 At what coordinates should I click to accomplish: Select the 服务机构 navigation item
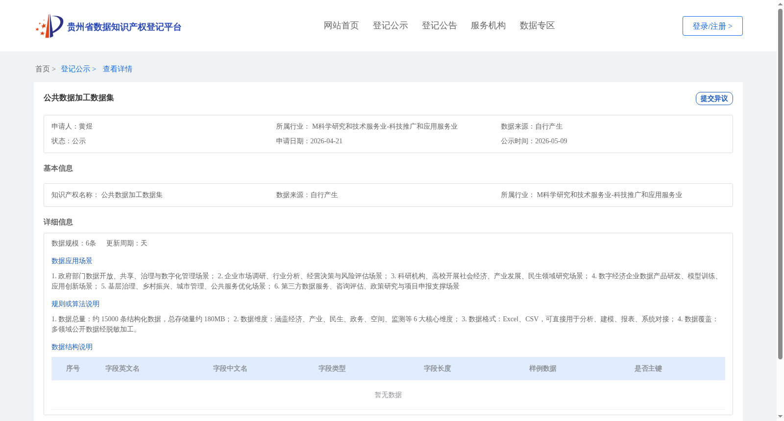pyautogui.click(x=488, y=25)
